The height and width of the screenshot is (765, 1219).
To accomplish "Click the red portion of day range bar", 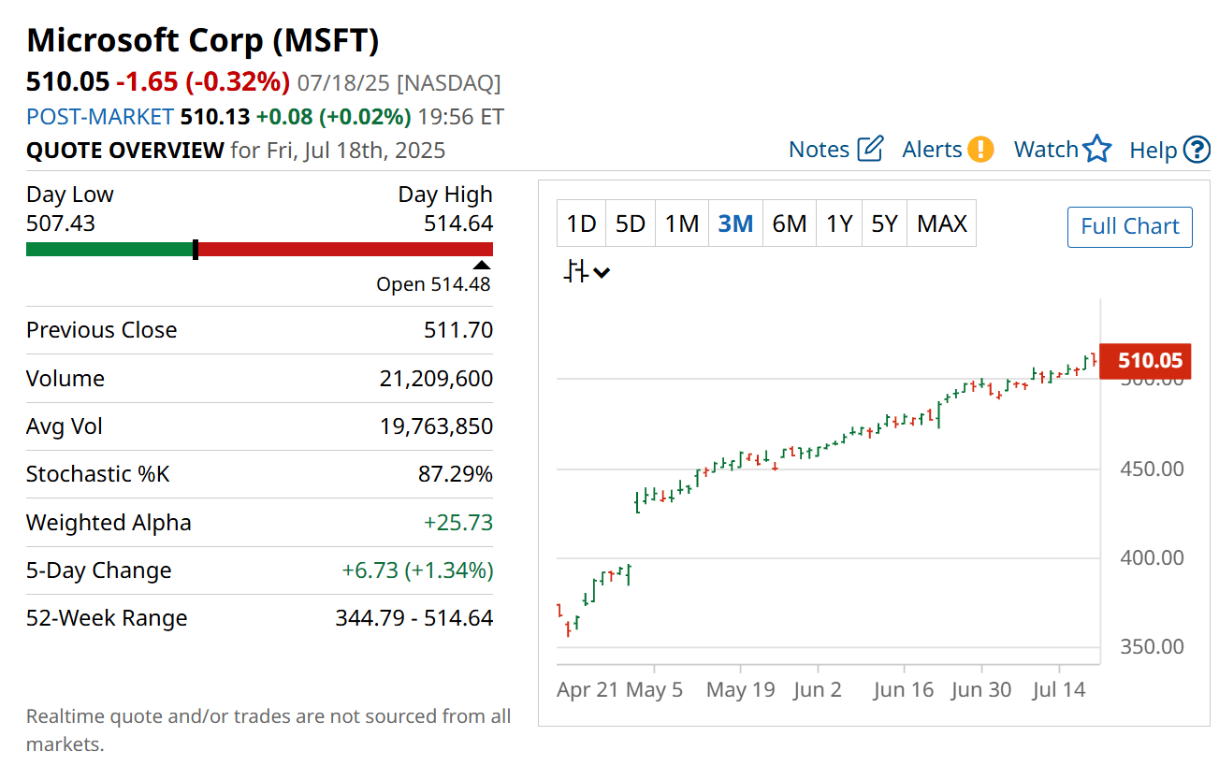I will tap(345, 249).
